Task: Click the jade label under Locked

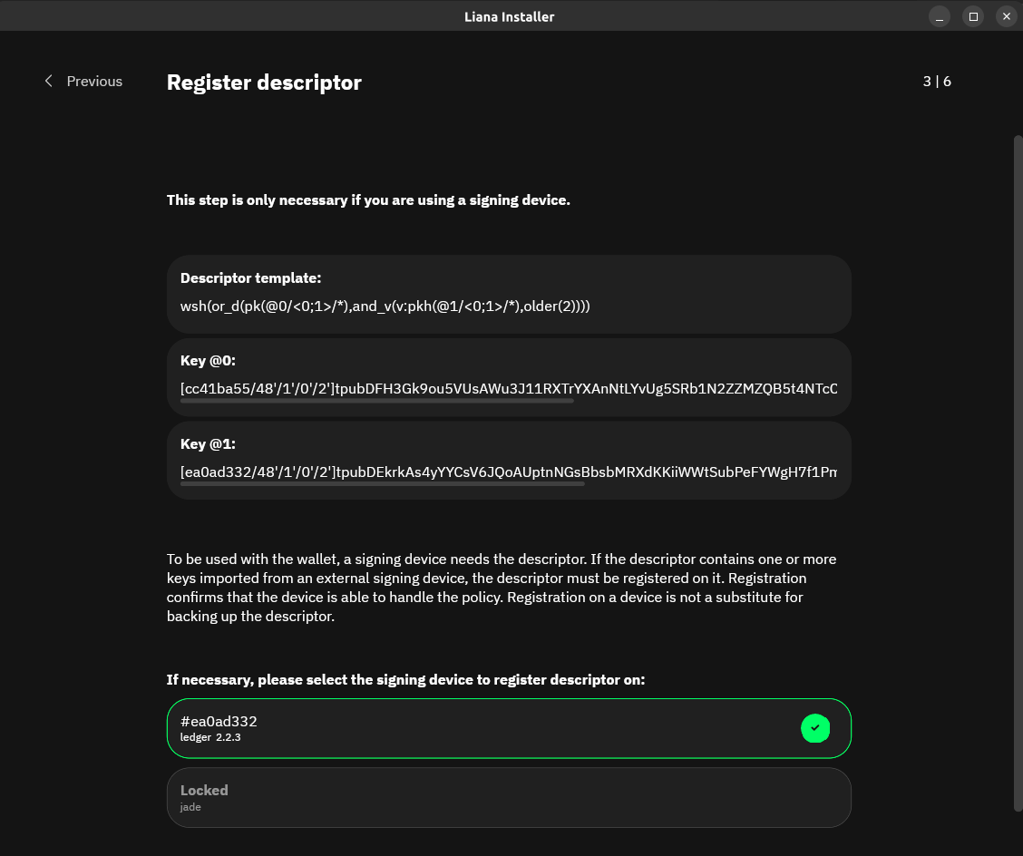Action: tap(190, 807)
